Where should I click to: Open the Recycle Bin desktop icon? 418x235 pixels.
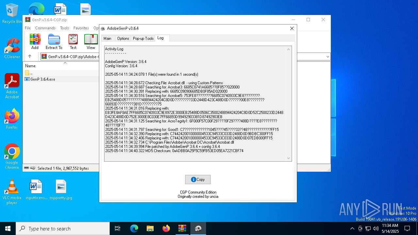(12, 14)
